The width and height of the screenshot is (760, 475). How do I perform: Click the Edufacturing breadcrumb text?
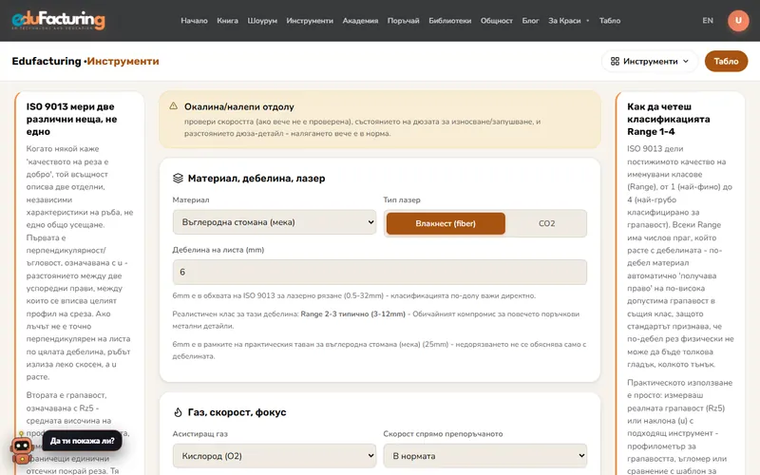(x=47, y=61)
